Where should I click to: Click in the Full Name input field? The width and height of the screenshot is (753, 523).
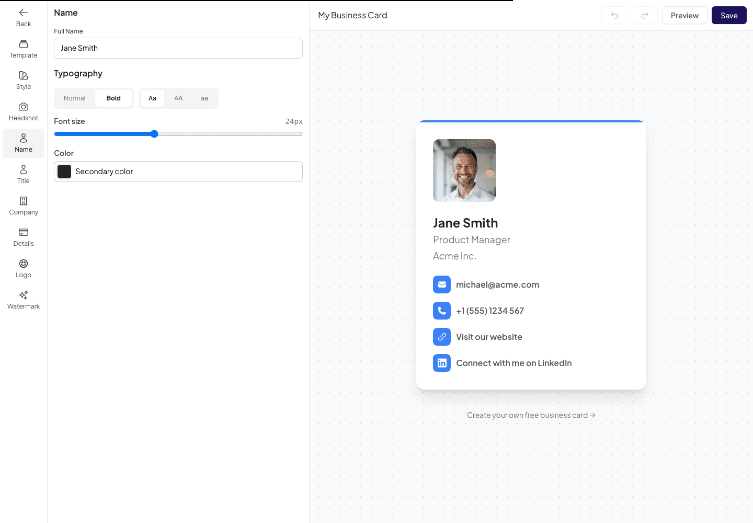(178, 48)
